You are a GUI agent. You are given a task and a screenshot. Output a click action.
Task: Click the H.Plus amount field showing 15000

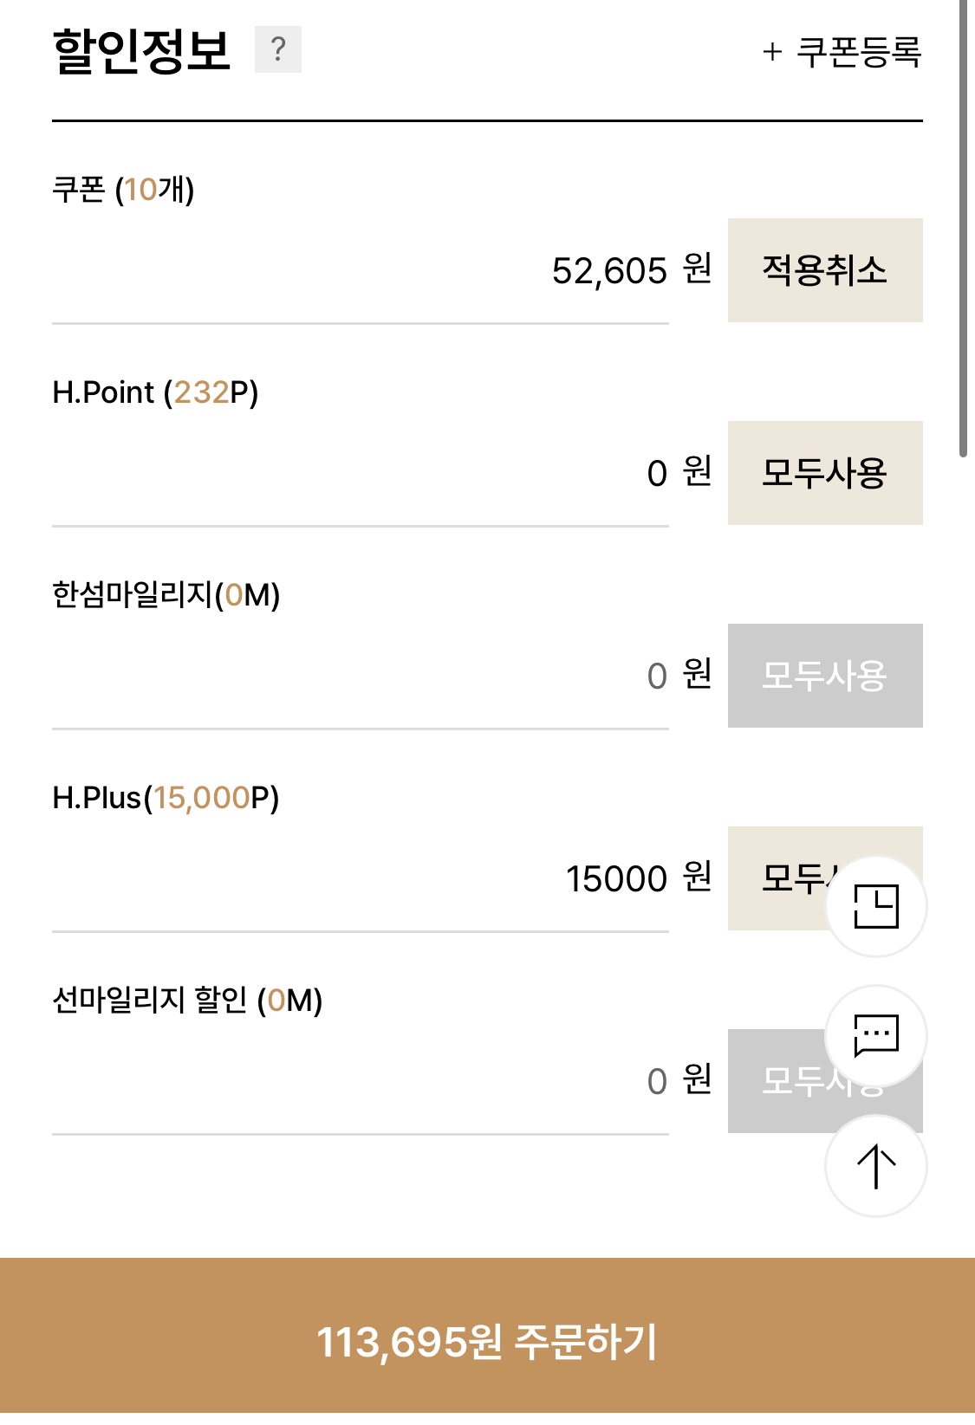pyautogui.click(x=360, y=879)
